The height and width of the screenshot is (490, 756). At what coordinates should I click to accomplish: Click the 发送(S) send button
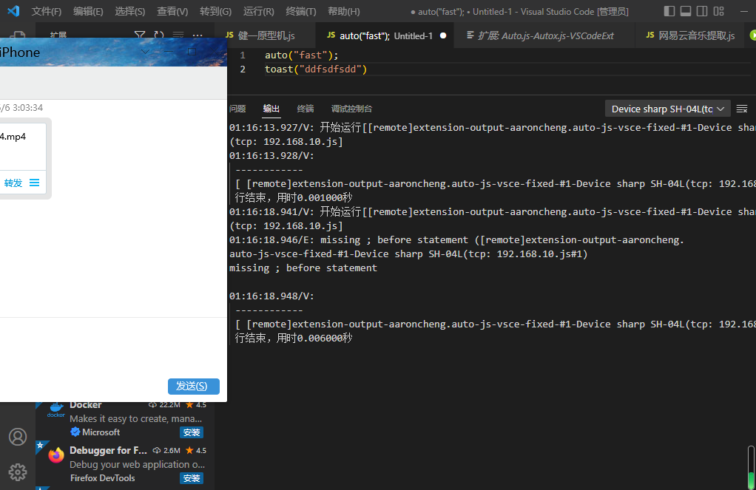[x=193, y=386]
